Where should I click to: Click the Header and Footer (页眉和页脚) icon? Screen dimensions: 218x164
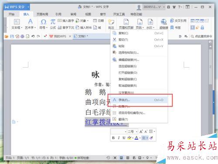126,22
